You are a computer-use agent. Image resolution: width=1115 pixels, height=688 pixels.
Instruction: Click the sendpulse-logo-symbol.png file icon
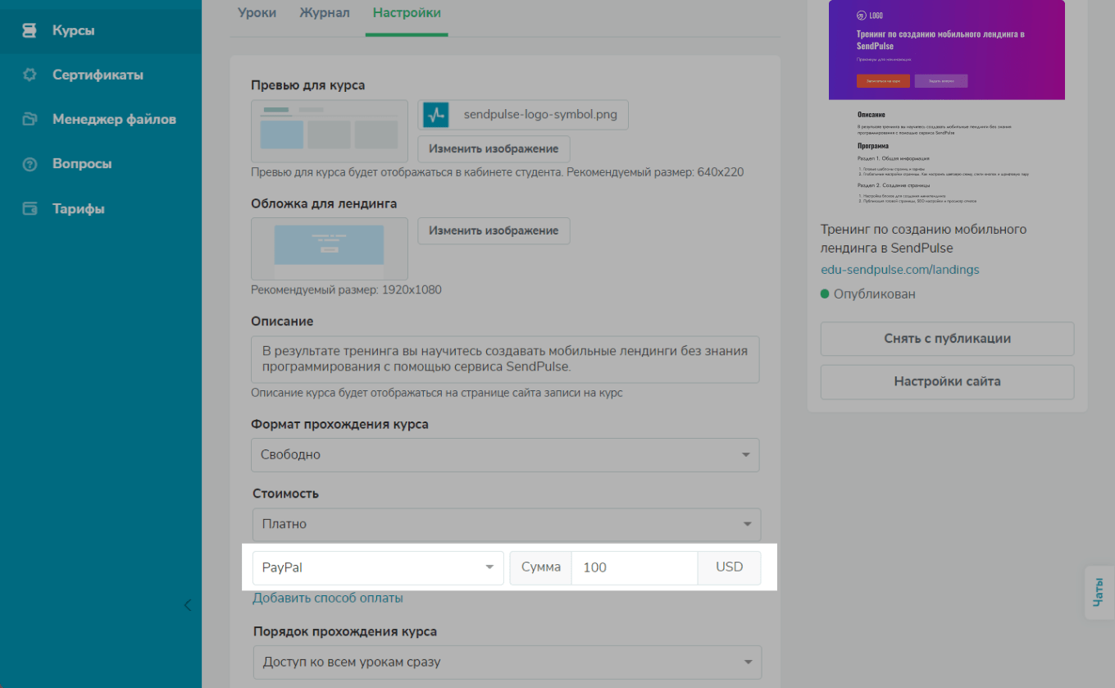436,115
